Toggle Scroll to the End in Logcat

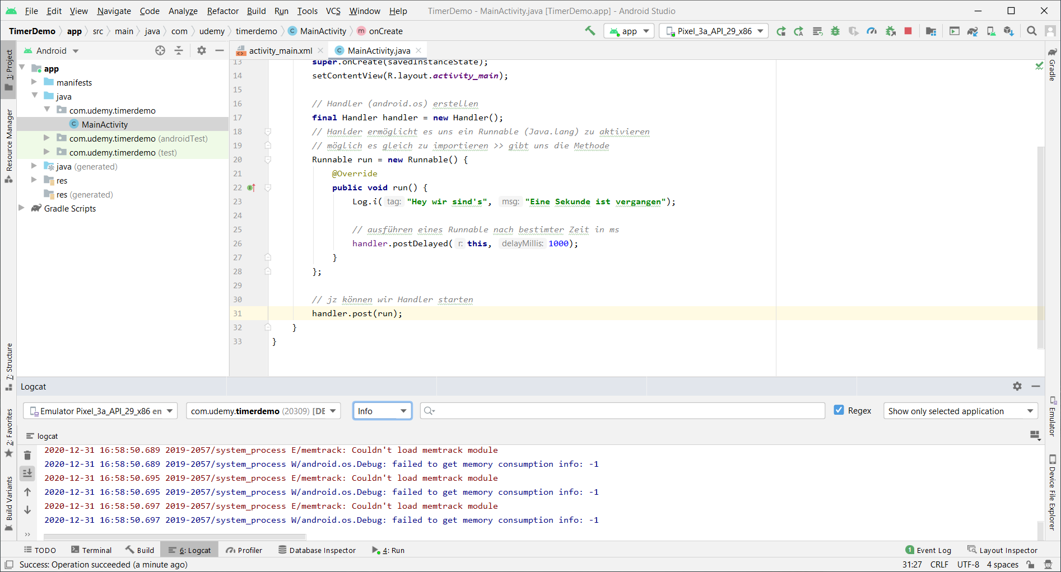pos(27,473)
